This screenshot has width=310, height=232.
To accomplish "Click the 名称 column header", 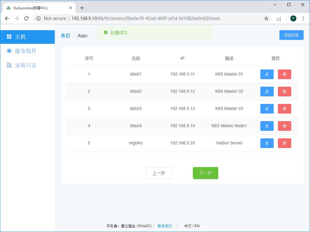I will (x=136, y=58).
